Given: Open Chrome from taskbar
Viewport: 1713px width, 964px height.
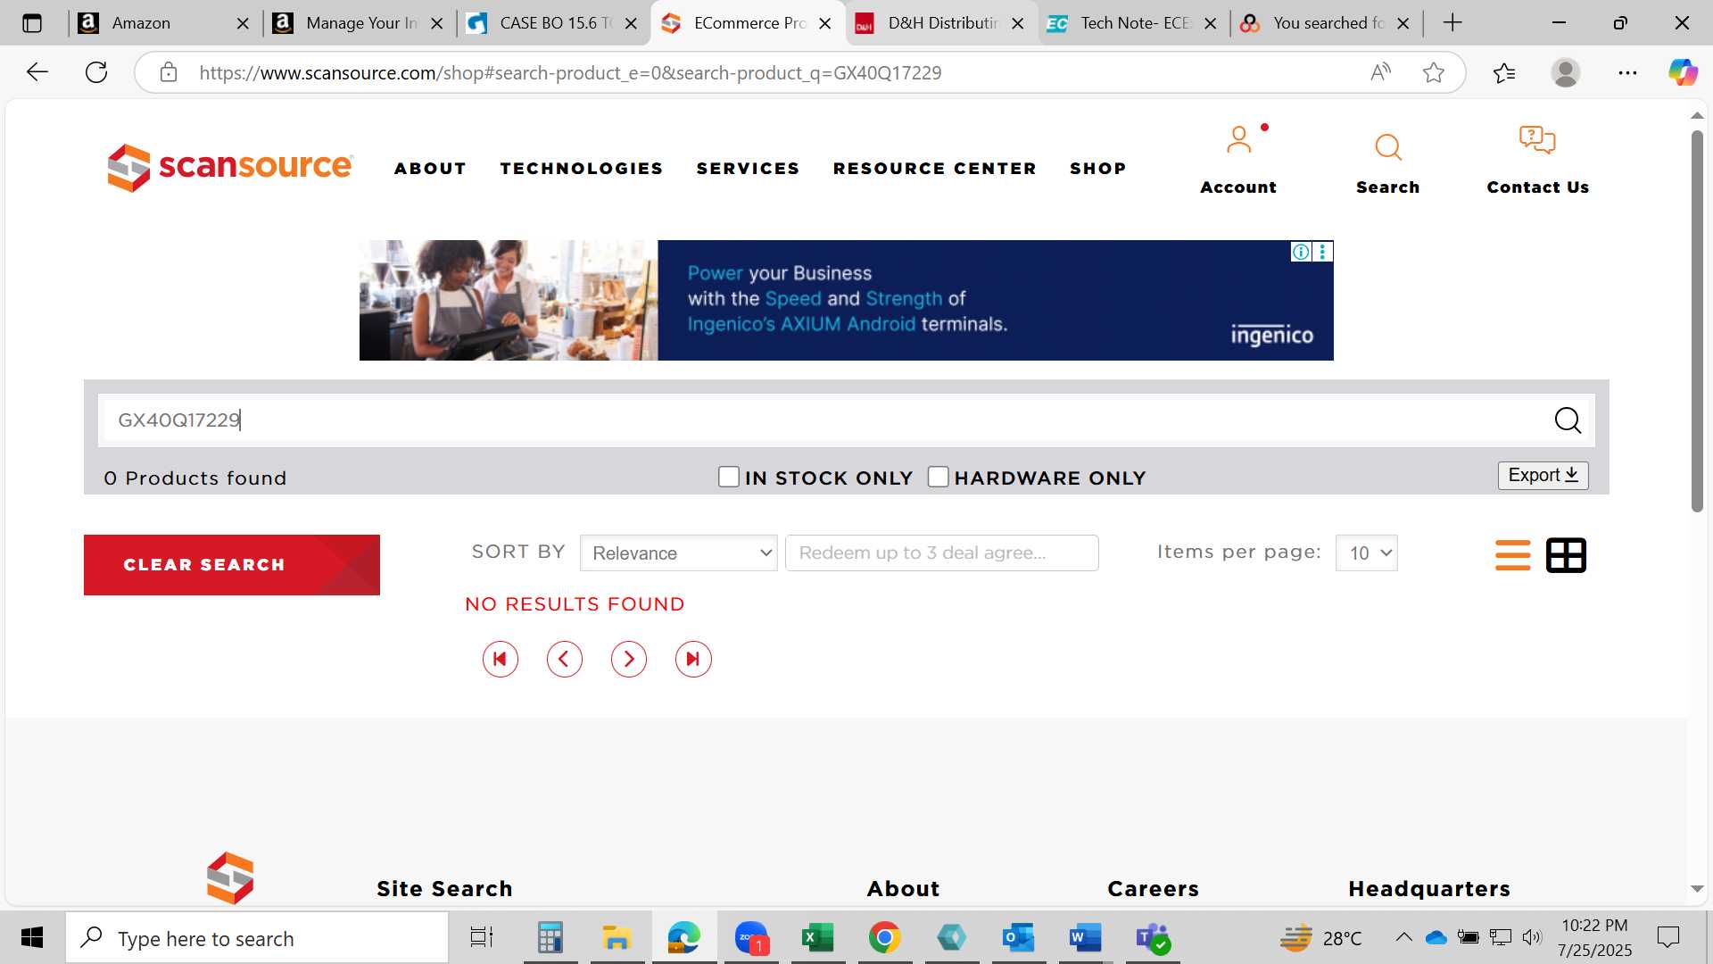Looking at the screenshot, I should tap(884, 938).
